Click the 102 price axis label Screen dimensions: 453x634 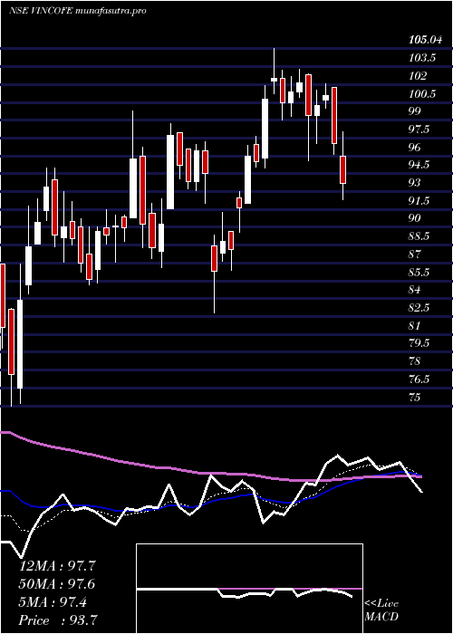click(418, 75)
